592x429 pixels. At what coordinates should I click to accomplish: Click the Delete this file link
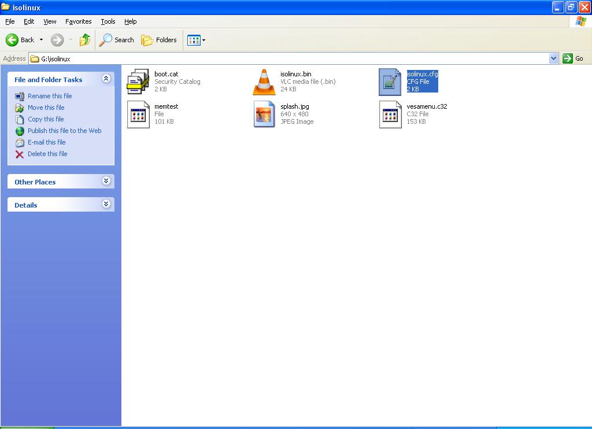[47, 154]
